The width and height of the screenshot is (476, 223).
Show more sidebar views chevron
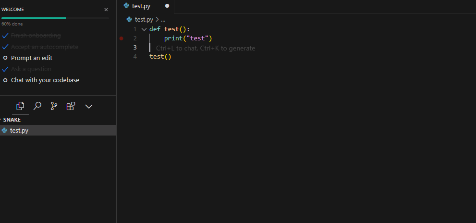pyautogui.click(x=89, y=106)
